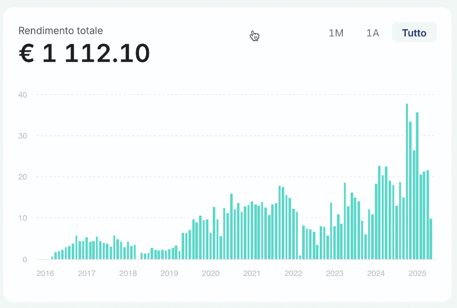Viewport: 457px width, 308px height.
Task: Pick the 2023 year marker
Action: pyautogui.click(x=335, y=273)
